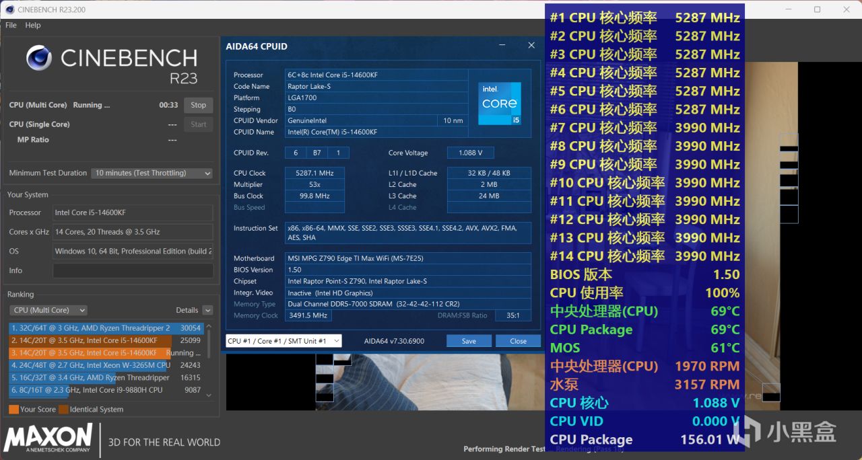
Task: Click the 水泵 3157 RPM overlay row
Action: tap(644, 385)
